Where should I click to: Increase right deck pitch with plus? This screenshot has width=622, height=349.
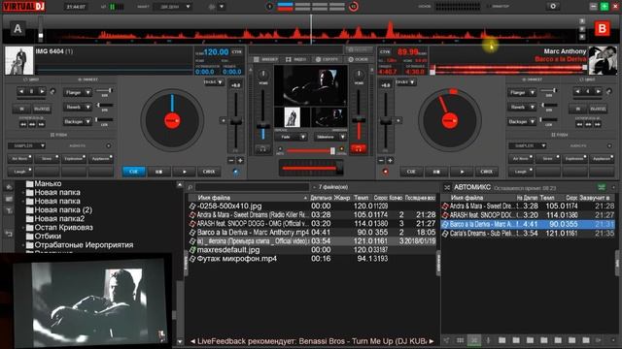391,160
